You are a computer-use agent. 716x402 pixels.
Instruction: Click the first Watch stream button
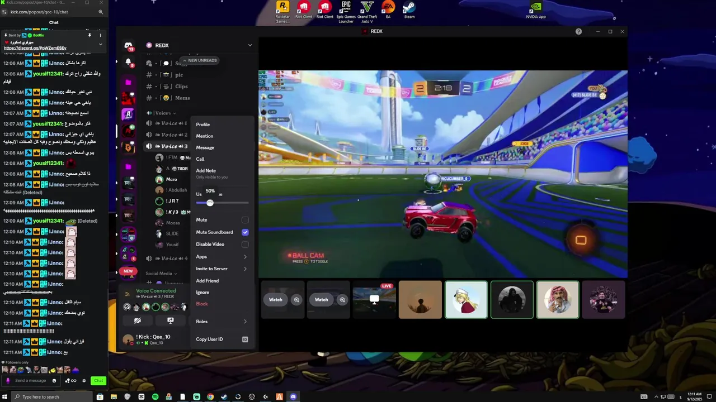276,300
